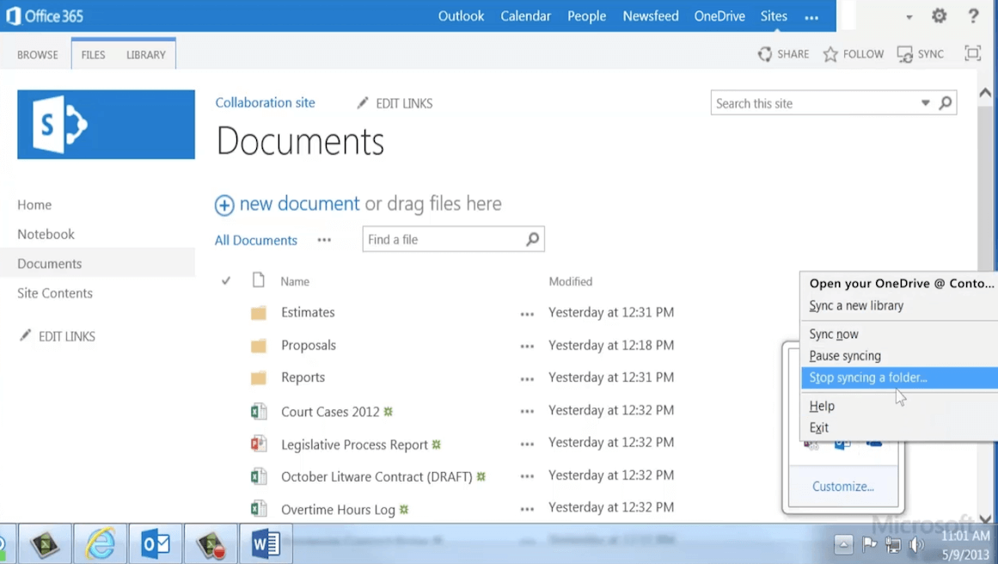Sort by the Modified column header
The image size is (998, 564).
(570, 281)
